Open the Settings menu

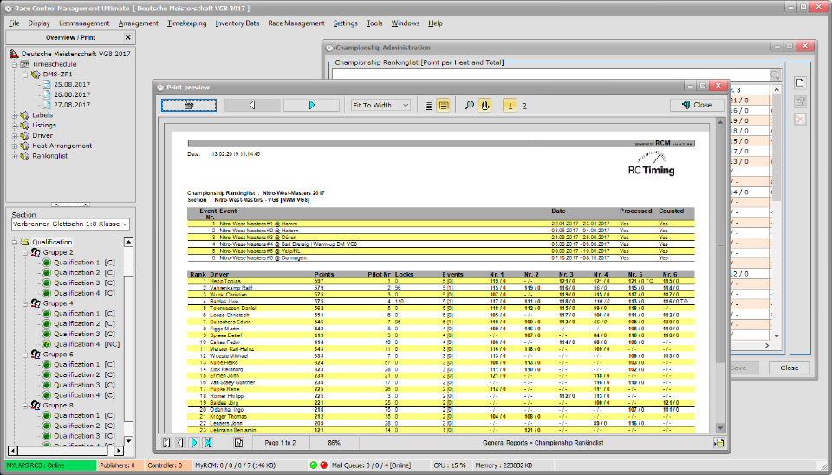click(346, 23)
